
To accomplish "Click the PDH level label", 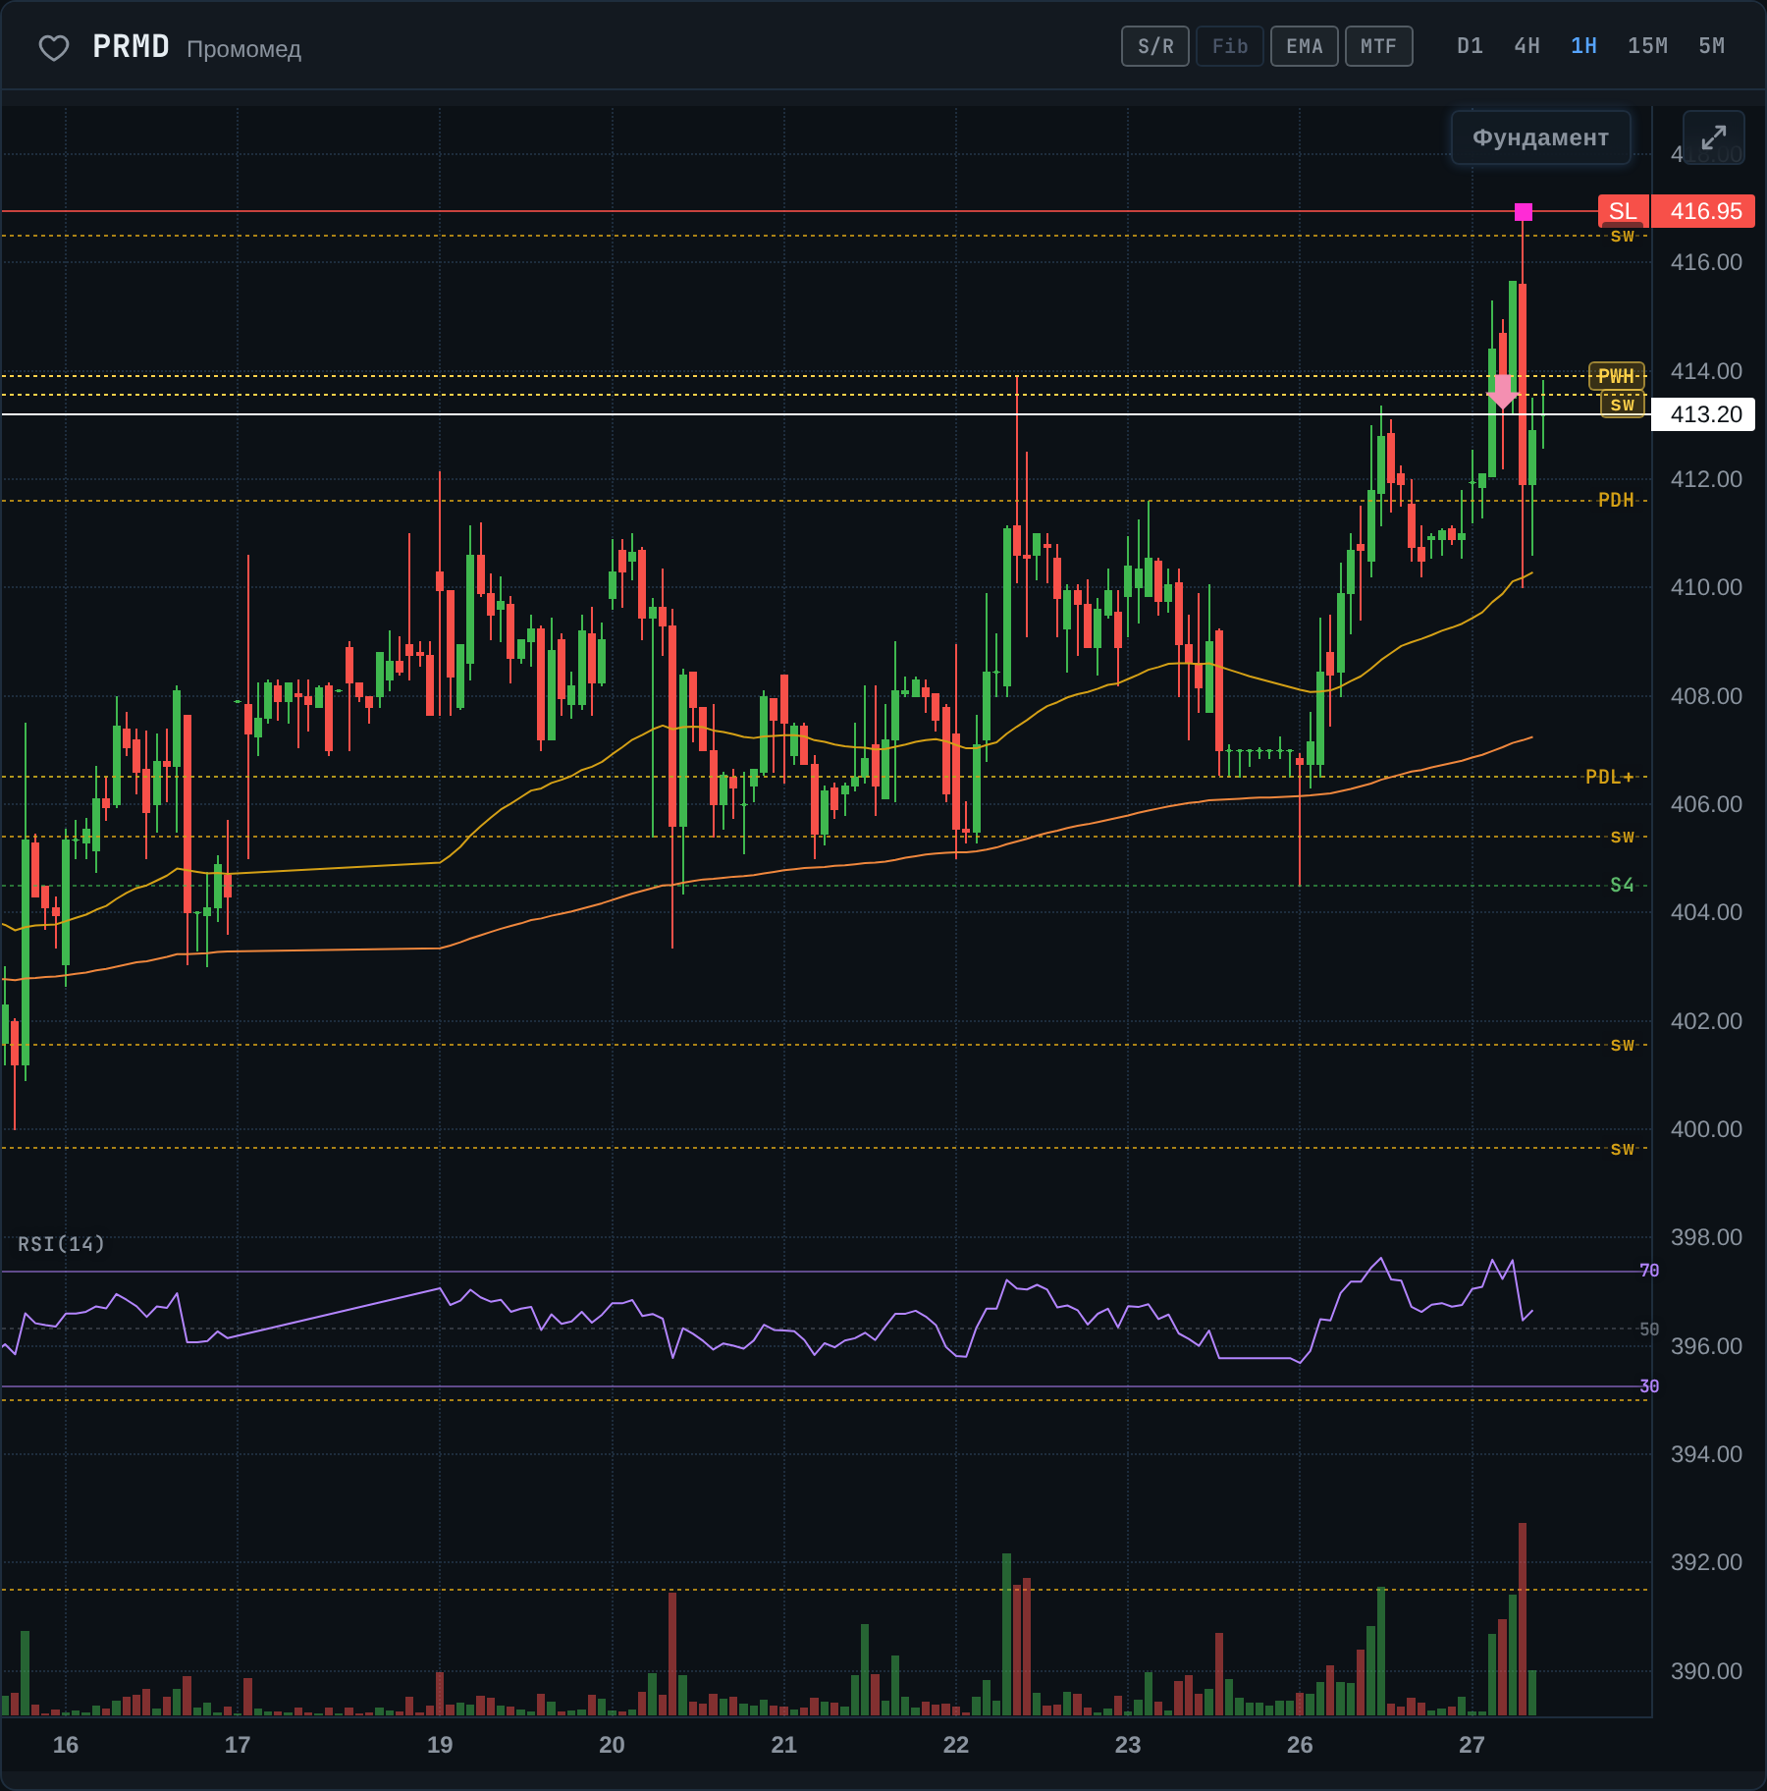I will [1616, 500].
